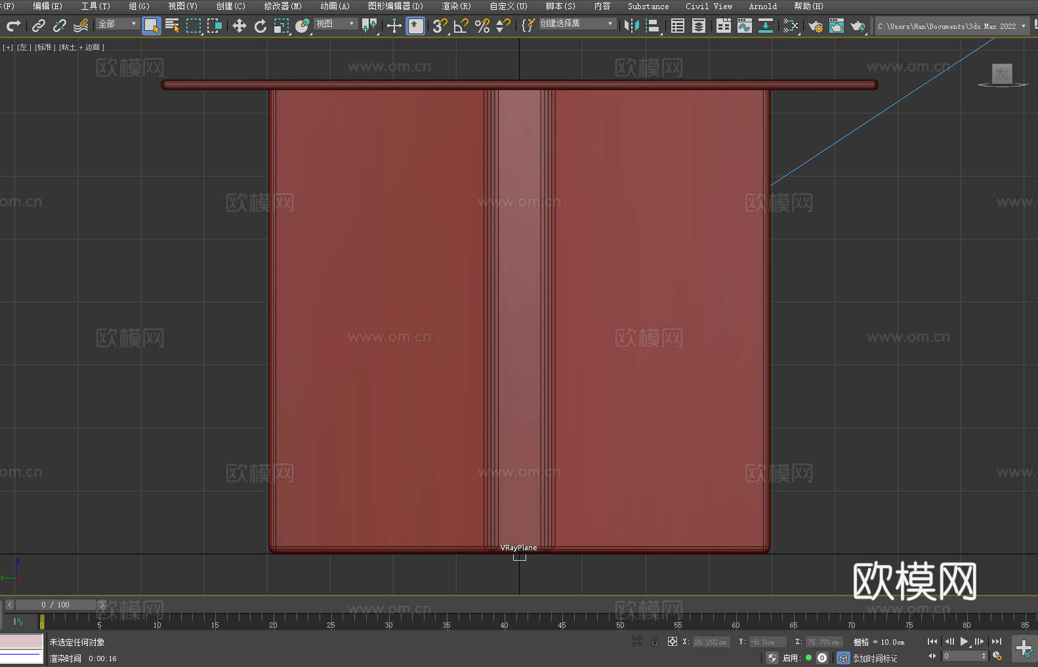Click Select and Manipulate crosshair icon

click(x=394, y=26)
